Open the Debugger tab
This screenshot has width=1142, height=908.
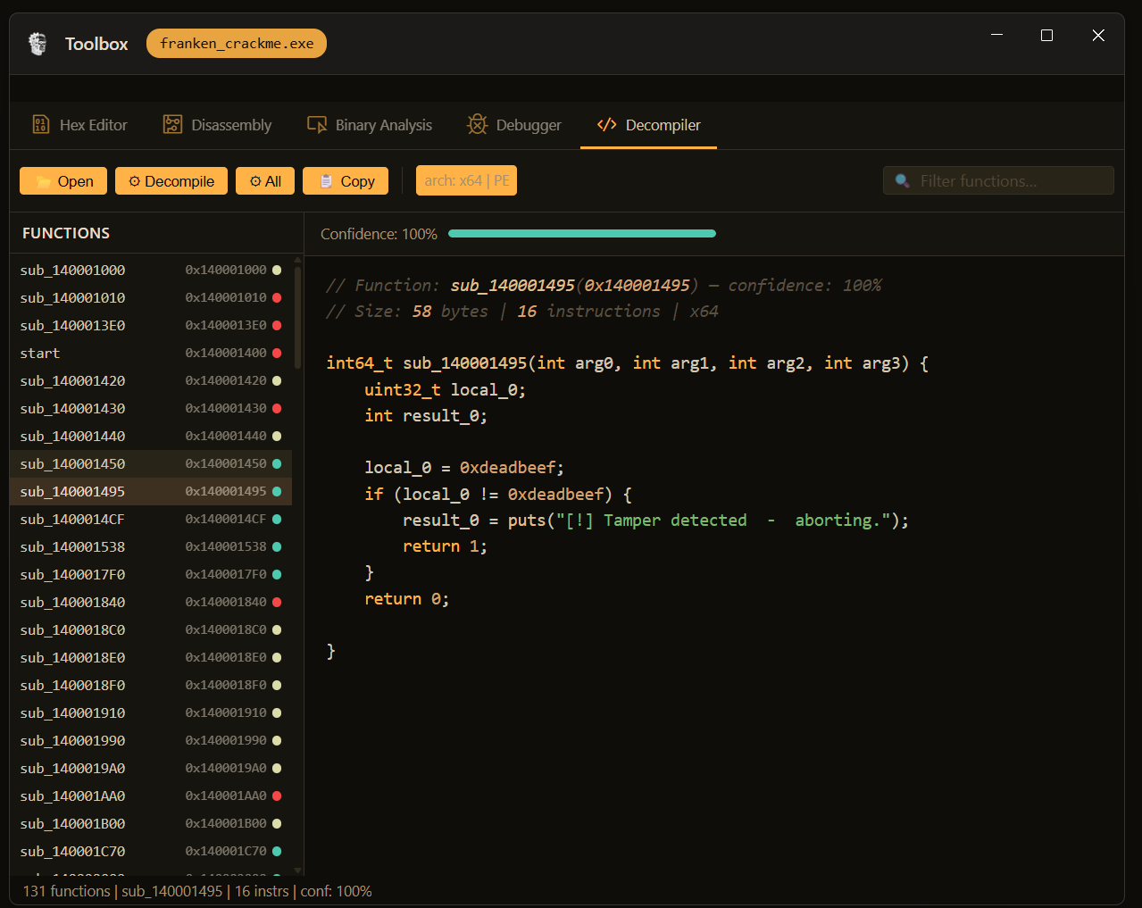[514, 125]
